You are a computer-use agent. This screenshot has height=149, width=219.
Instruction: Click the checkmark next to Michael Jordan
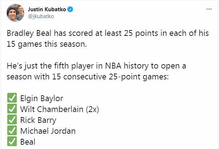(12, 131)
